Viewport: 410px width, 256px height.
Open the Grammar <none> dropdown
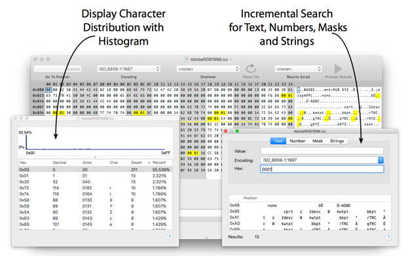[x=208, y=69]
